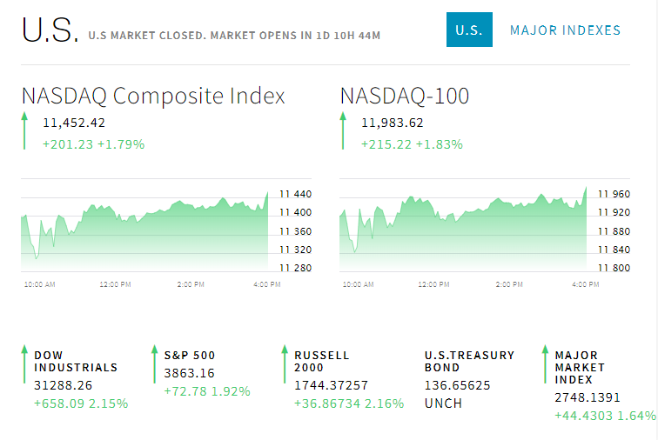
Task: Open the NASDAQ Composite Index heading
Action: click(153, 96)
